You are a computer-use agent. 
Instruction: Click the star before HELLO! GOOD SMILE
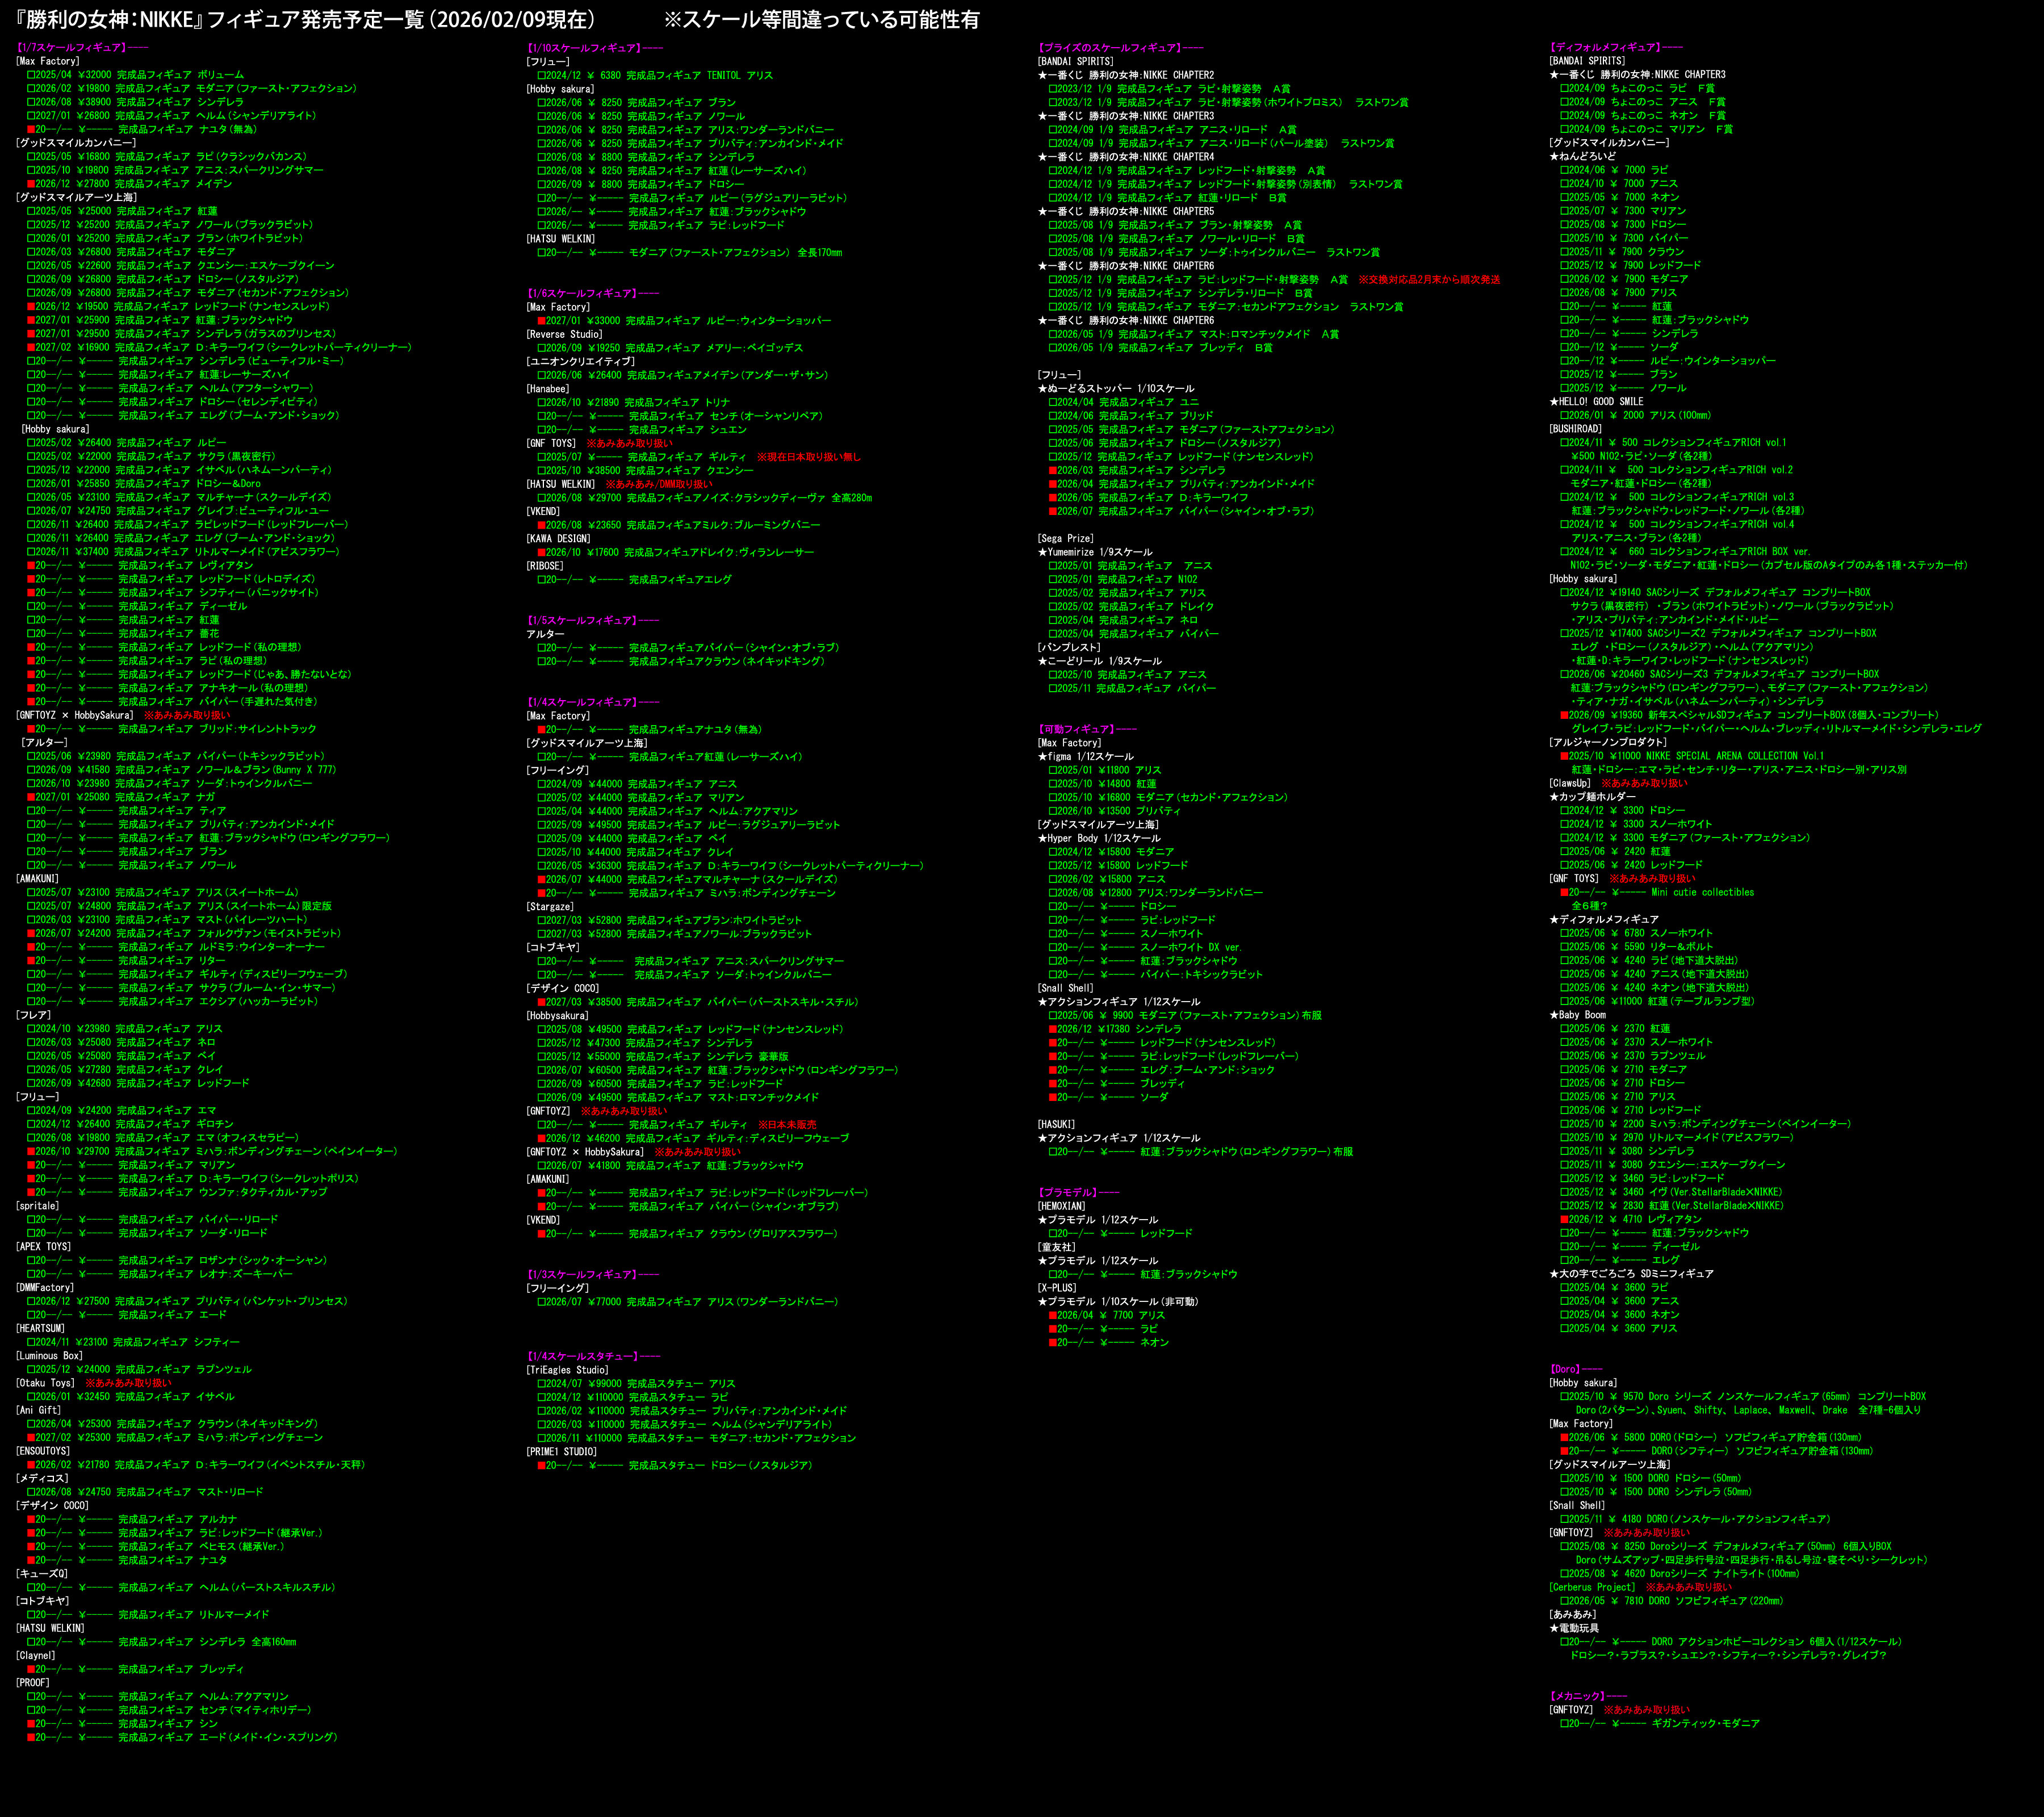[x=1554, y=402]
